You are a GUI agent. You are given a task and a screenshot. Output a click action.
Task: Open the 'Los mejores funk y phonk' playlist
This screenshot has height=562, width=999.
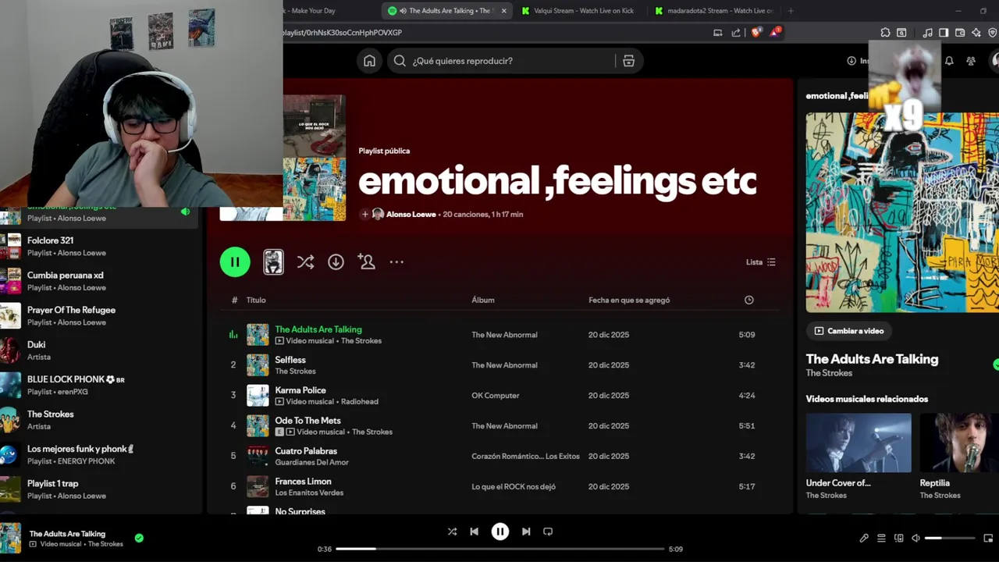[100, 454]
